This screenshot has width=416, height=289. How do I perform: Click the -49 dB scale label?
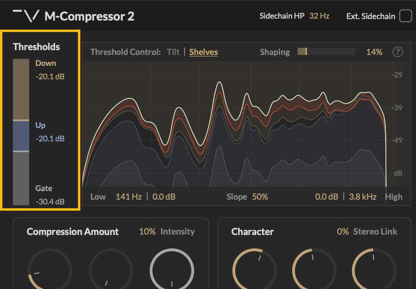[x=397, y=140]
